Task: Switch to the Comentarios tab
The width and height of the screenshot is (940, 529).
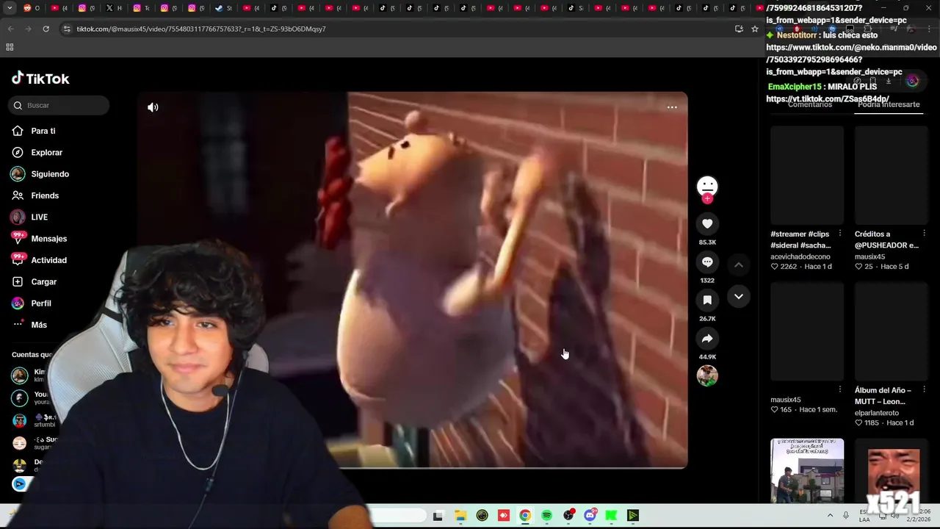Action: [809, 105]
